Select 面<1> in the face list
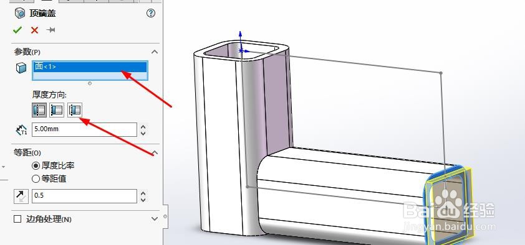This screenshot has width=525, height=245. click(90, 67)
